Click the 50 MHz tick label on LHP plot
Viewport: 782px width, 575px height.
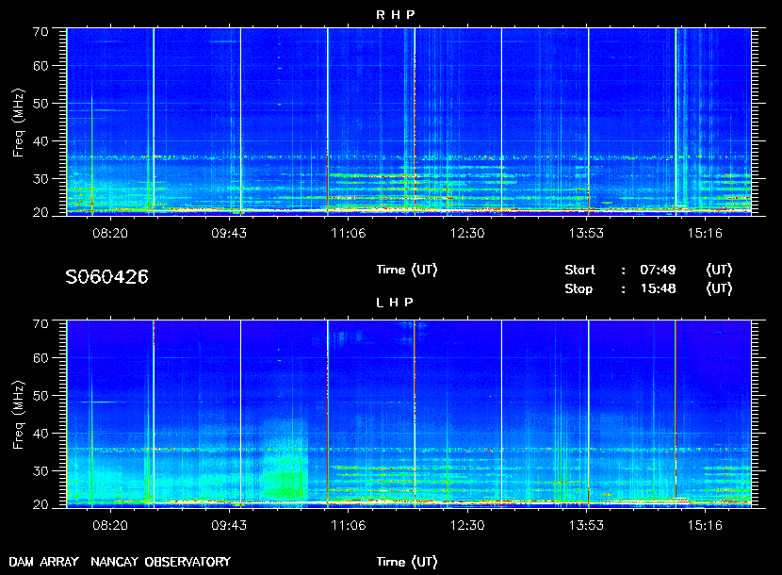pos(41,396)
